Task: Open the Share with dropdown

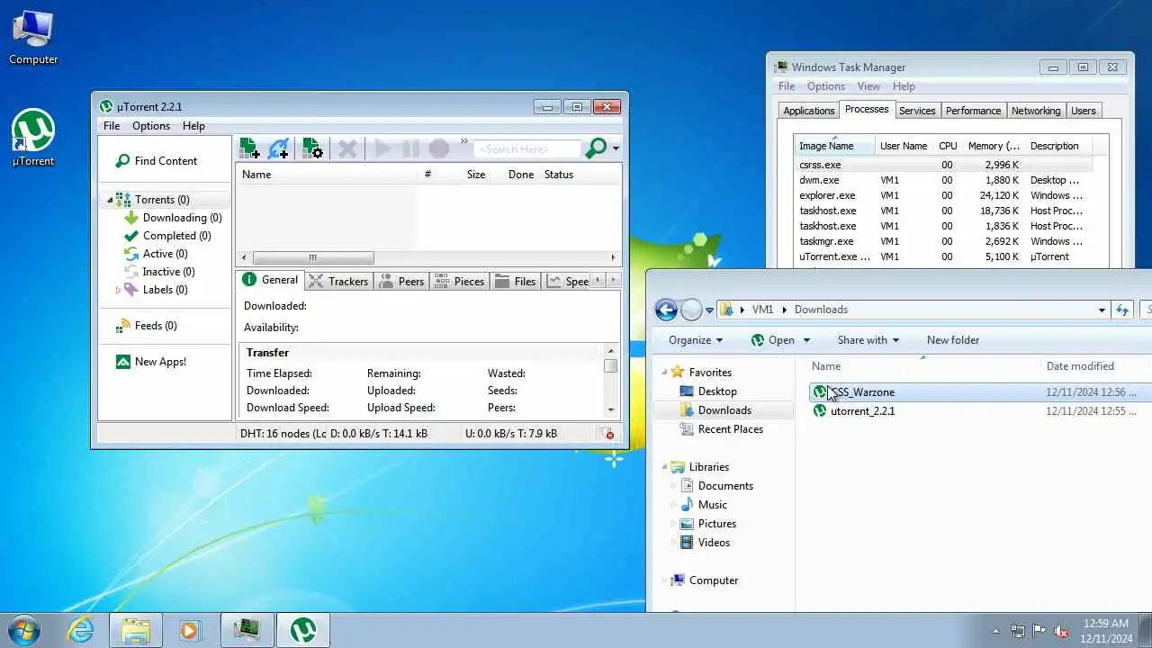Action: point(868,340)
